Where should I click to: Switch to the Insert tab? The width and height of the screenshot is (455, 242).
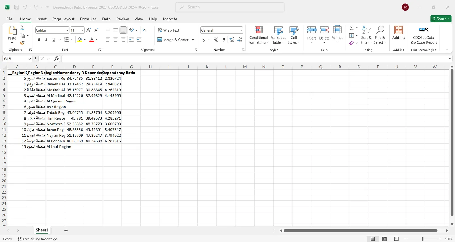(42, 19)
